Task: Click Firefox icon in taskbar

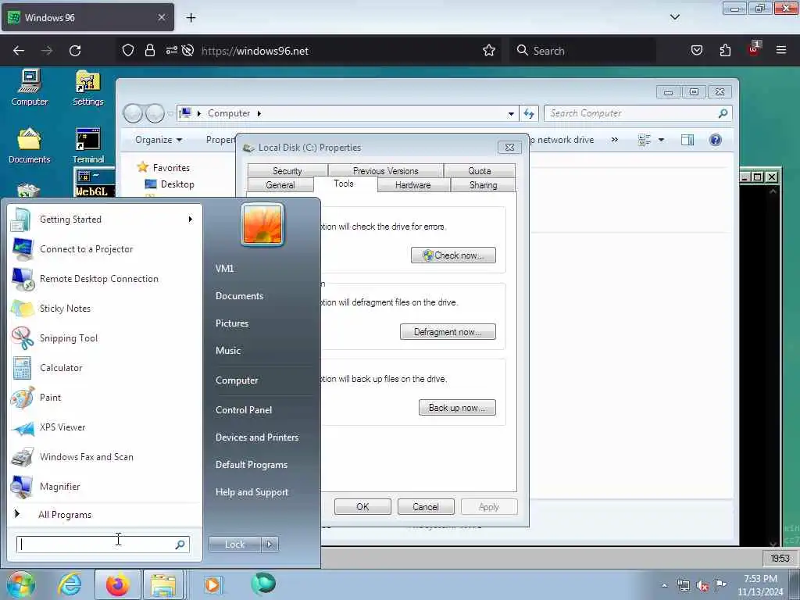Action: [x=117, y=584]
